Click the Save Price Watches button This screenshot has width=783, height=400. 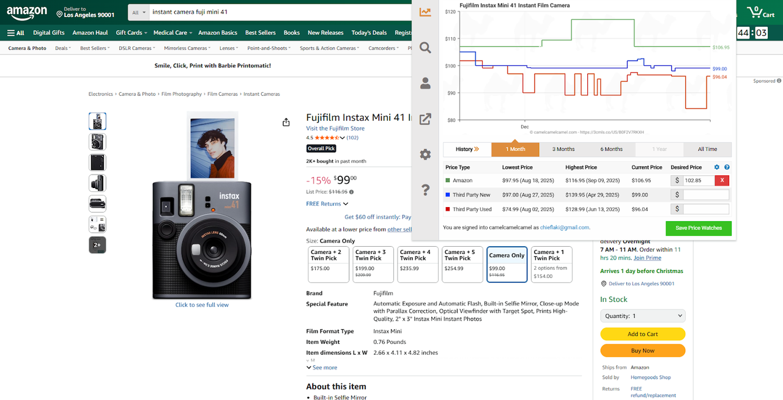click(x=698, y=228)
